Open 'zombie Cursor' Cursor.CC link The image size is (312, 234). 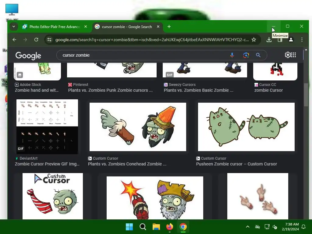(268, 90)
